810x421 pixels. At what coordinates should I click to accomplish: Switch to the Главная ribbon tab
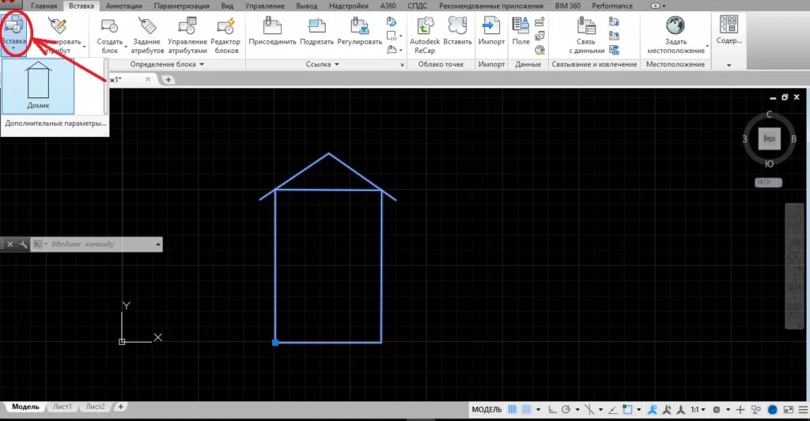(x=44, y=6)
